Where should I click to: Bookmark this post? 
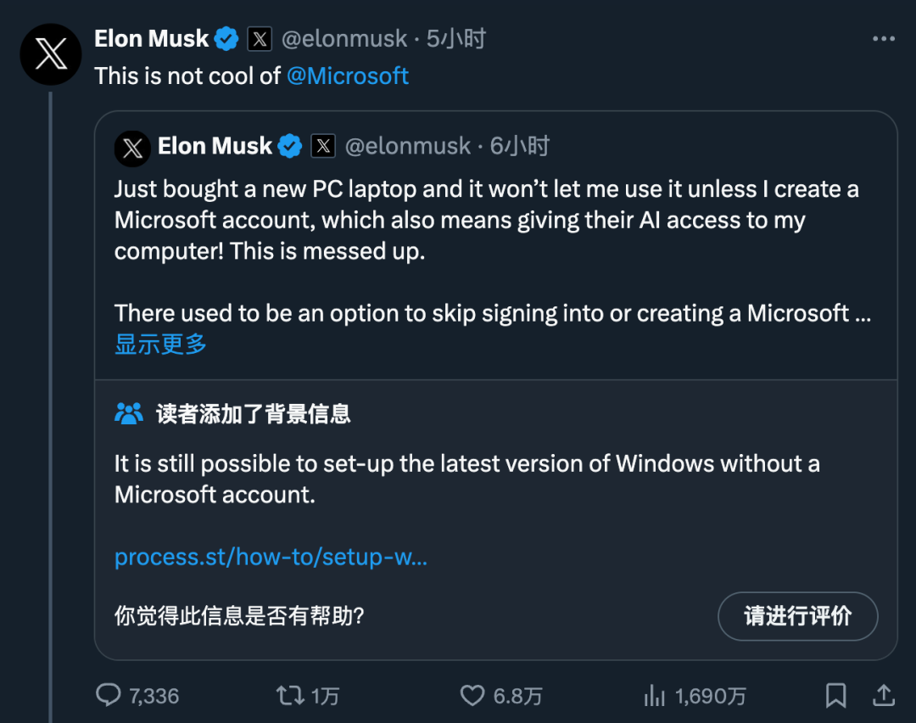tap(836, 696)
